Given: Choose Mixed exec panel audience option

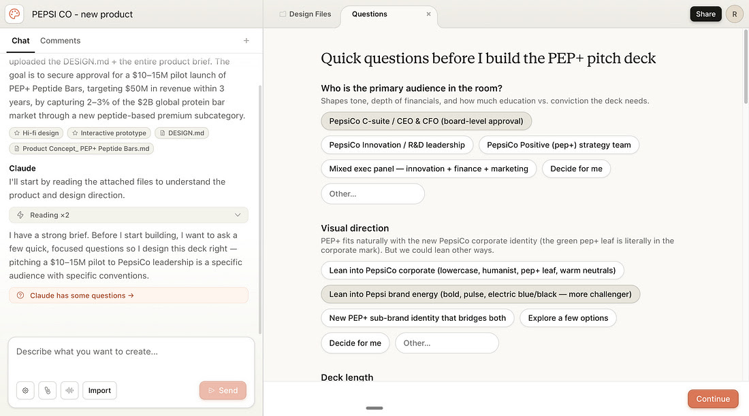Looking at the screenshot, I should click(428, 169).
